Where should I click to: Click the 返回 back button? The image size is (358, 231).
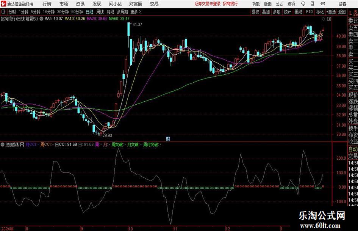(x=342, y=12)
